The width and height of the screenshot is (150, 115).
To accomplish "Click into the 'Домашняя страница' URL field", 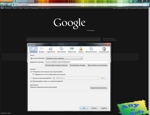I will [x=76, y=62].
